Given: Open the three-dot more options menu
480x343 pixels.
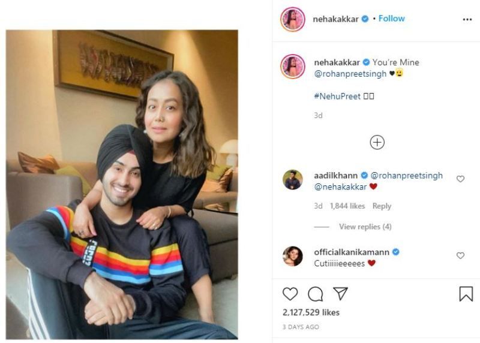Looking at the screenshot, I should pyautogui.click(x=467, y=20).
